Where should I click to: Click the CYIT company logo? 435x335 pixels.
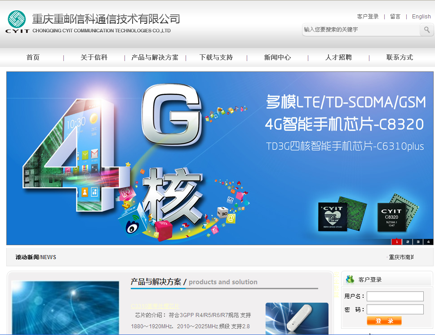(17, 22)
